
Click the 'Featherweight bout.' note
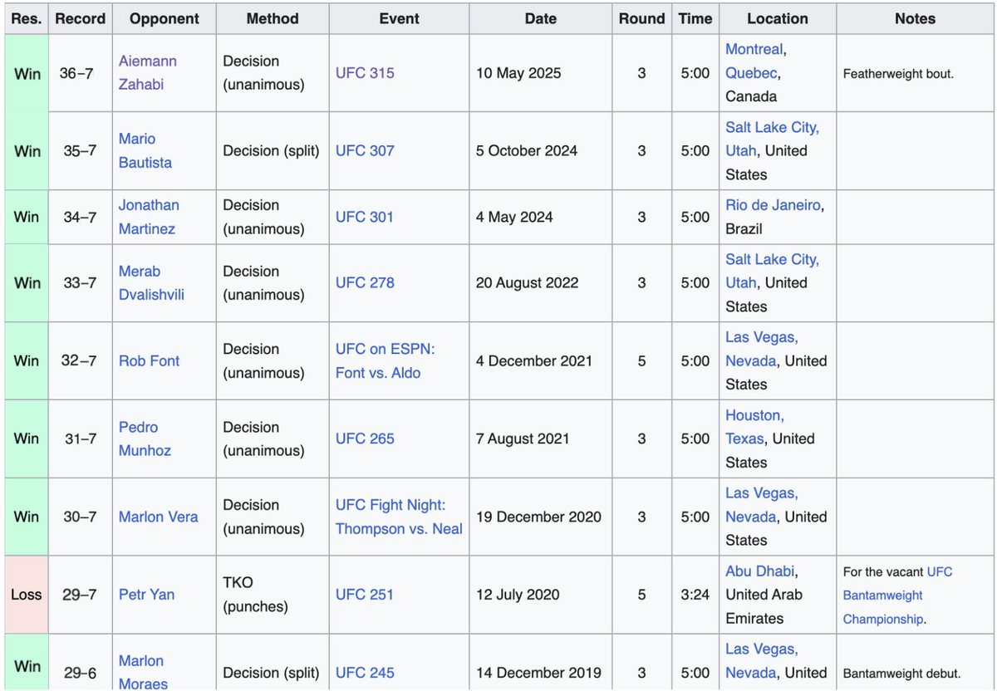pyautogui.click(x=898, y=74)
